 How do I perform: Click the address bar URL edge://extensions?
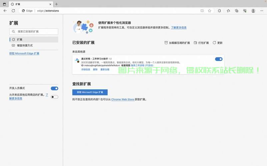[48, 11]
